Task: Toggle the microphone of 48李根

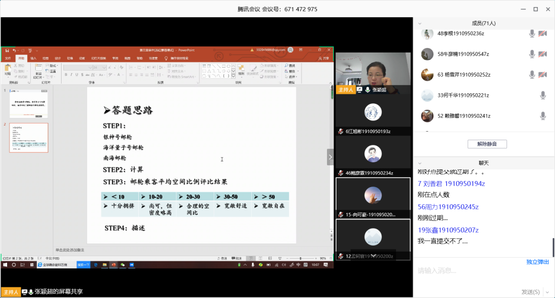Action: coord(532,33)
